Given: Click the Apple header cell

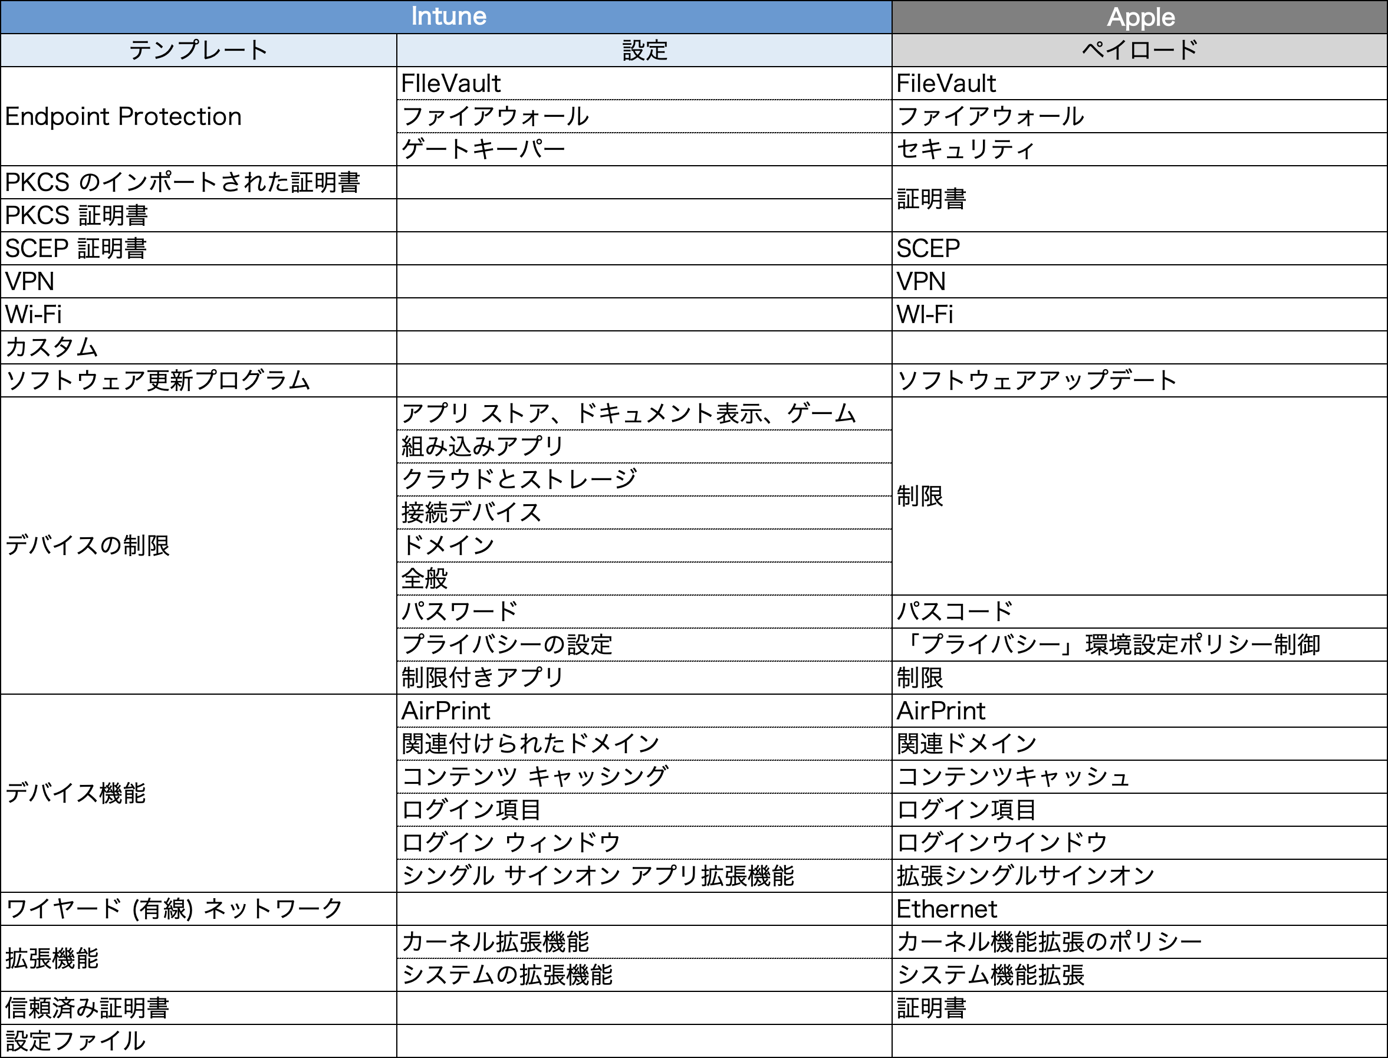Looking at the screenshot, I should tap(1139, 17).
